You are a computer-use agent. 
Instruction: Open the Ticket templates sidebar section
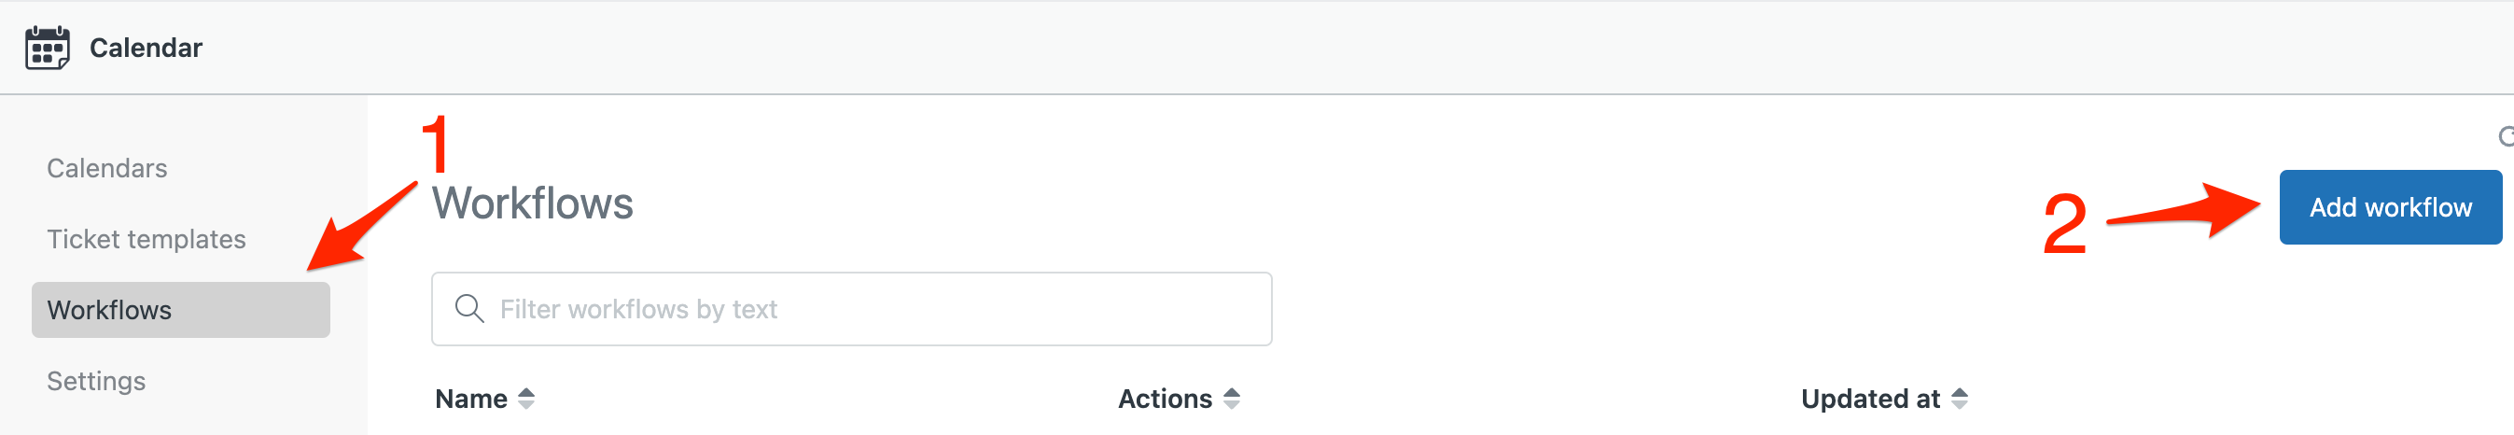tap(147, 239)
